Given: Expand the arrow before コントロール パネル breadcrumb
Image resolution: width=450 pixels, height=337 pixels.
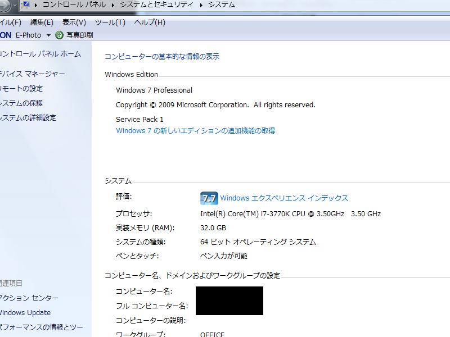Looking at the screenshot, I should [x=36, y=5].
